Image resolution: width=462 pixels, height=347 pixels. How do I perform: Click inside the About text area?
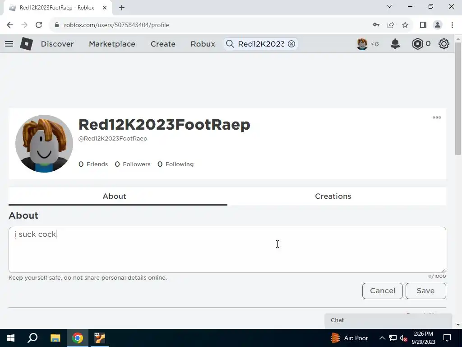pos(227,250)
